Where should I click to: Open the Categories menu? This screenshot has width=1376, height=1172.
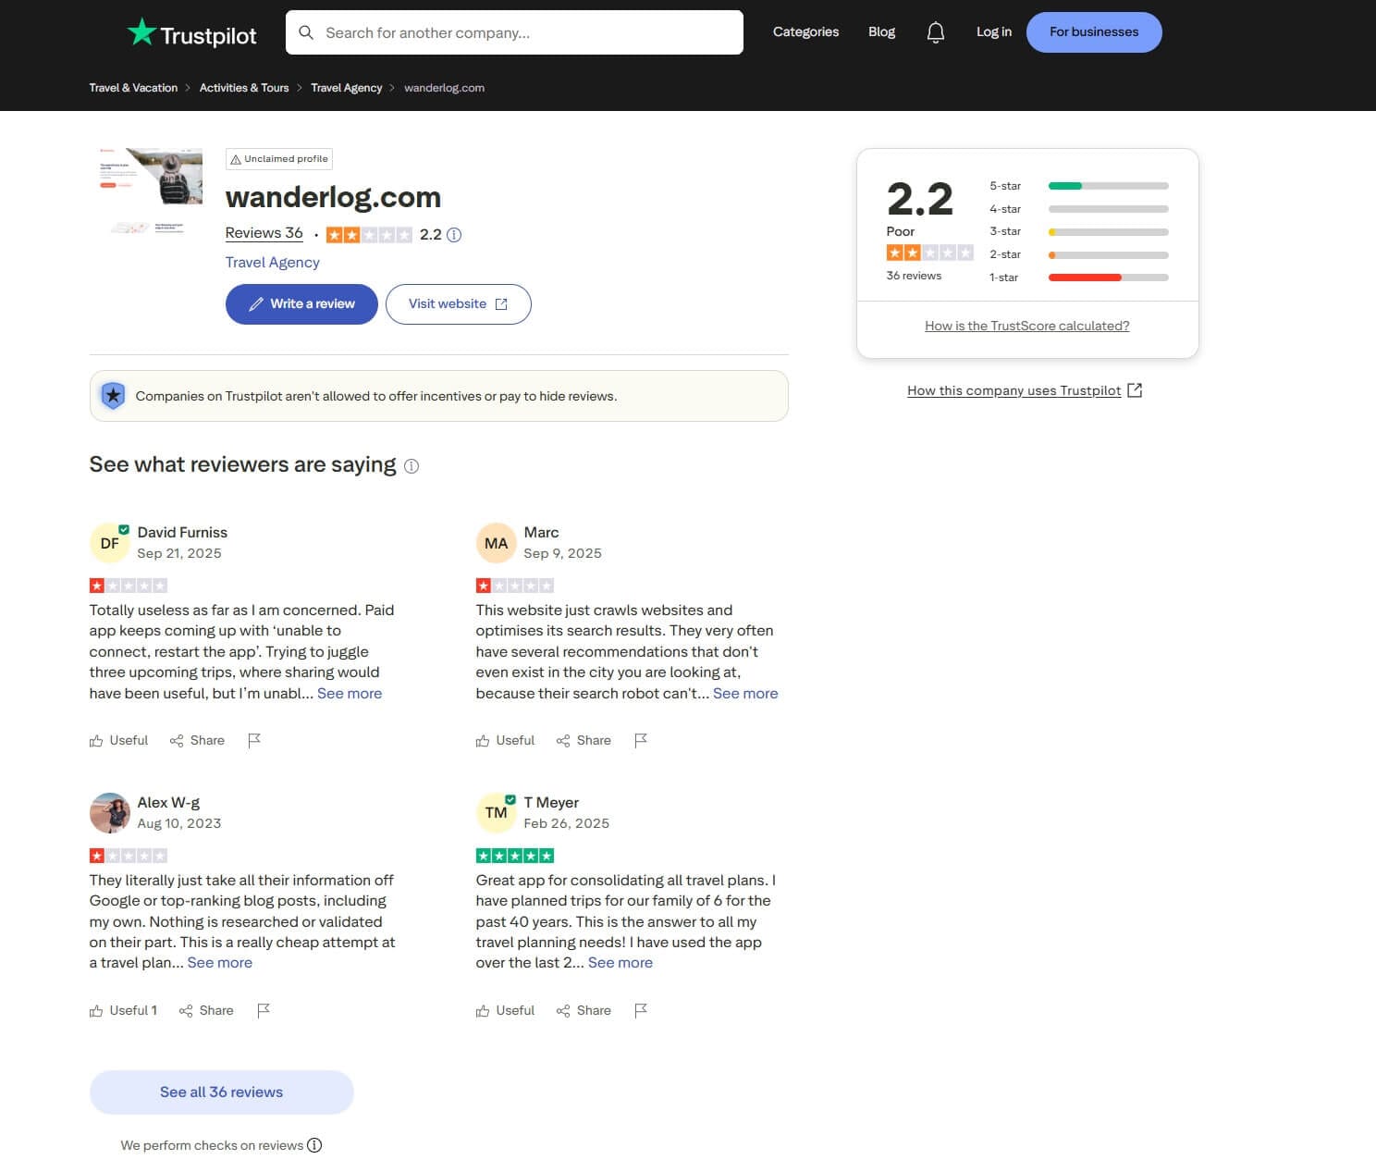805,31
